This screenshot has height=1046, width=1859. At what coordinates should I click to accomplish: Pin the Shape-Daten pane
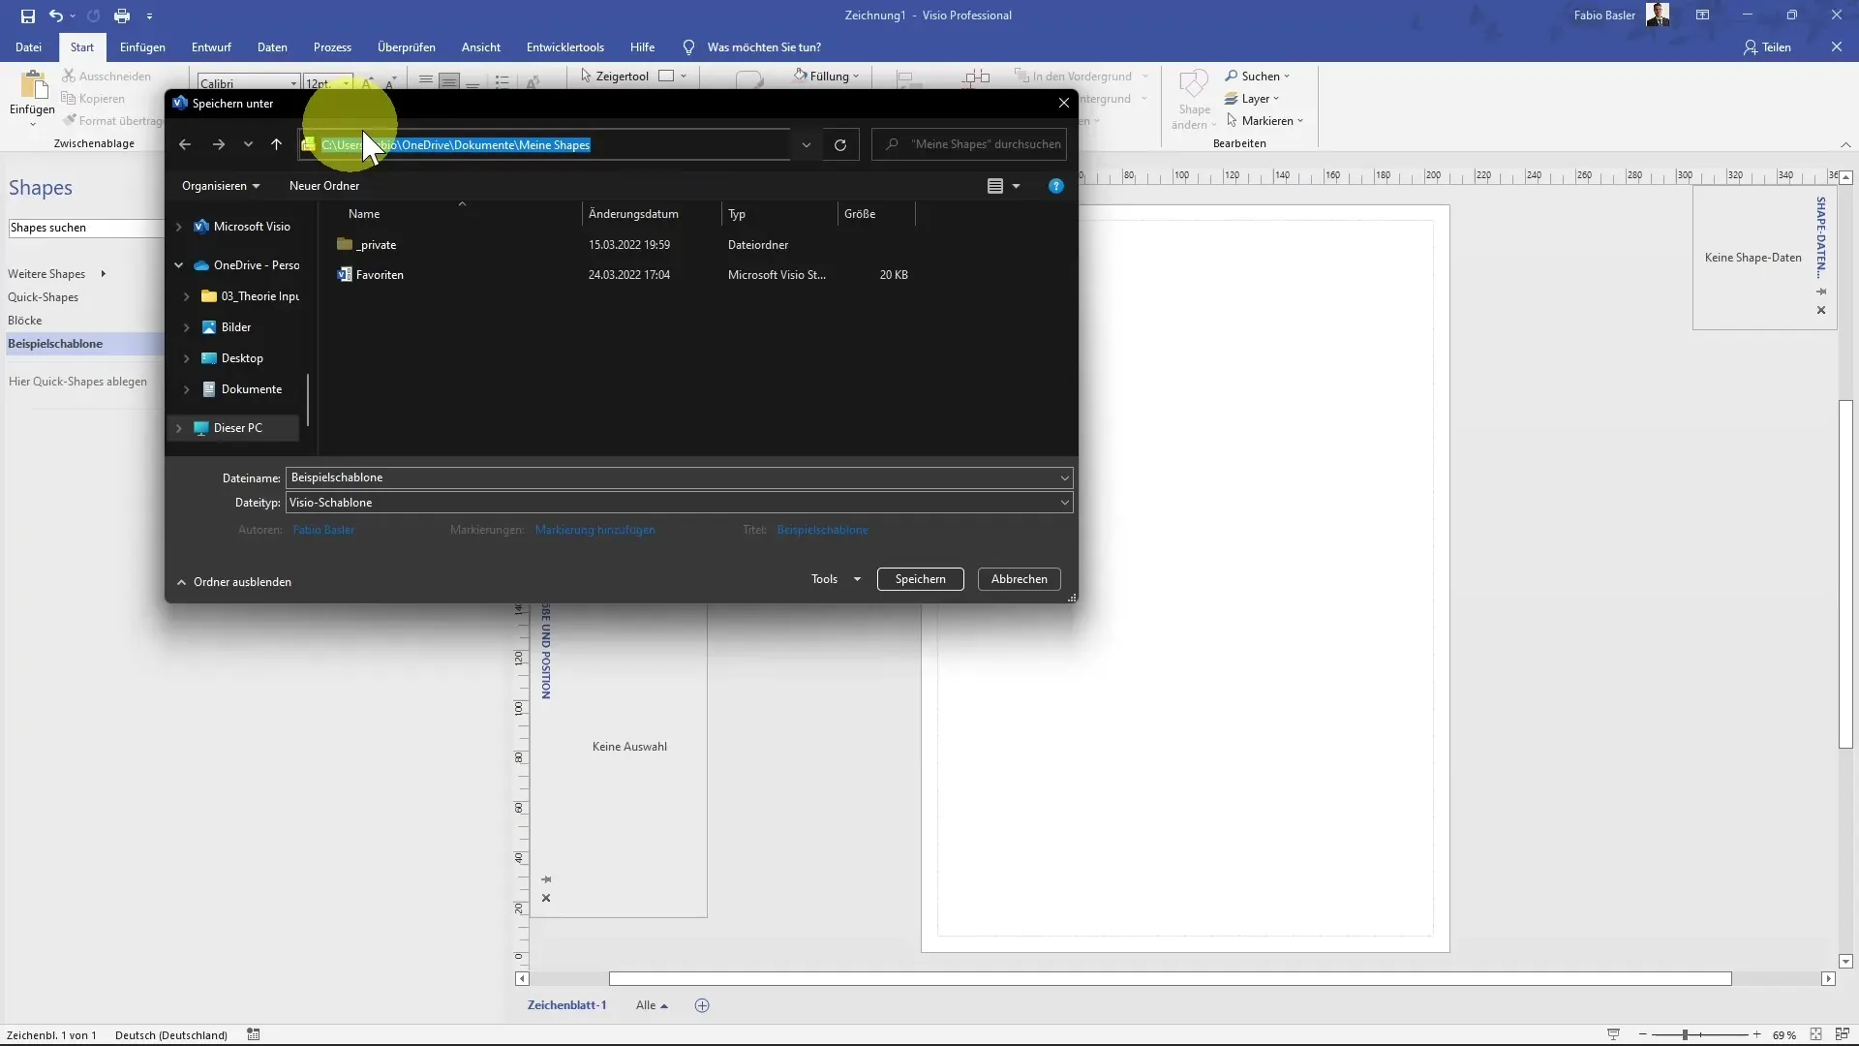[1821, 291]
